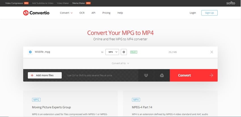241x117 pixels.
Task: Click the MPG format tag
Action: 36,100
